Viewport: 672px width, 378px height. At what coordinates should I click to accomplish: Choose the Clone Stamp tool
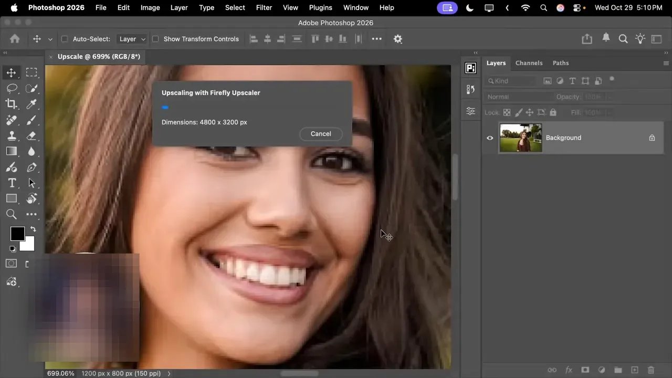12,135
